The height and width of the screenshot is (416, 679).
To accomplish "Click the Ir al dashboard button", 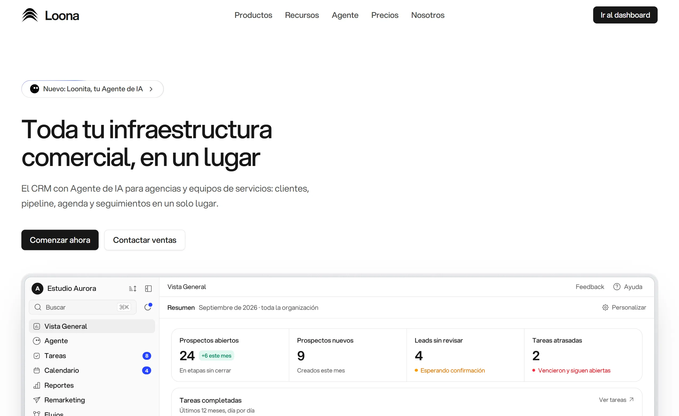I will click(x=625, y=15).
